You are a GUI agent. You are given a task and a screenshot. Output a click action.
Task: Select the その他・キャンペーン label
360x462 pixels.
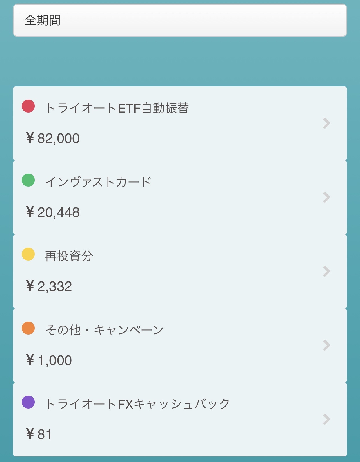[104, 330]
